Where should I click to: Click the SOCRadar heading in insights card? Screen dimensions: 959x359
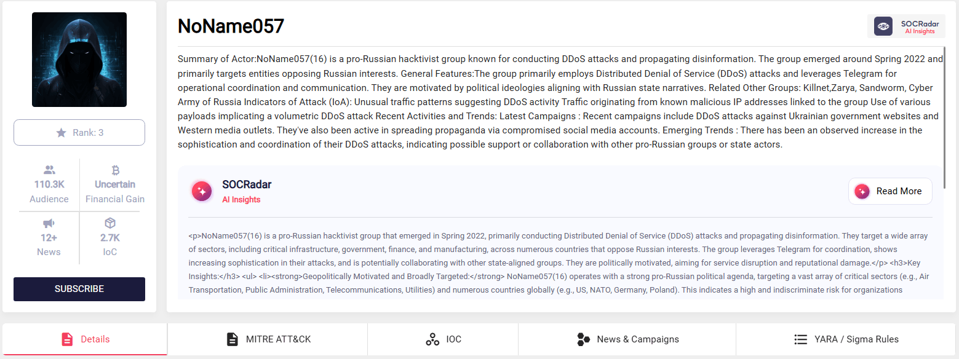247,184
